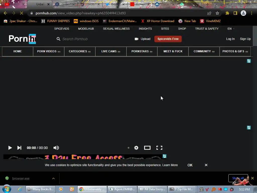Open the FUNNY SNIPPIES bookmark
This screenshot has width=257, height=193.
pyautogui.click(x=55, y=21)
